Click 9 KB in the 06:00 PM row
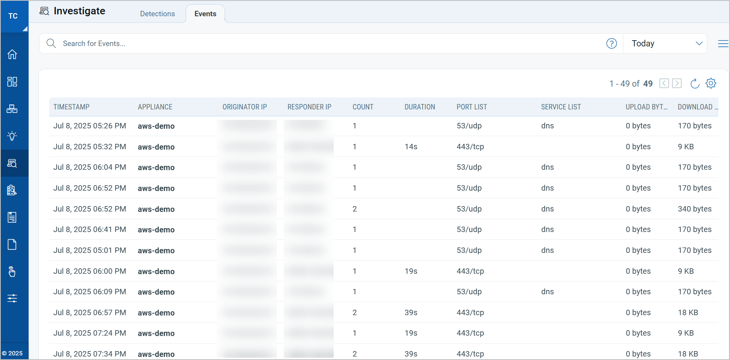The image size is (730, 360). tap(686, 271)
